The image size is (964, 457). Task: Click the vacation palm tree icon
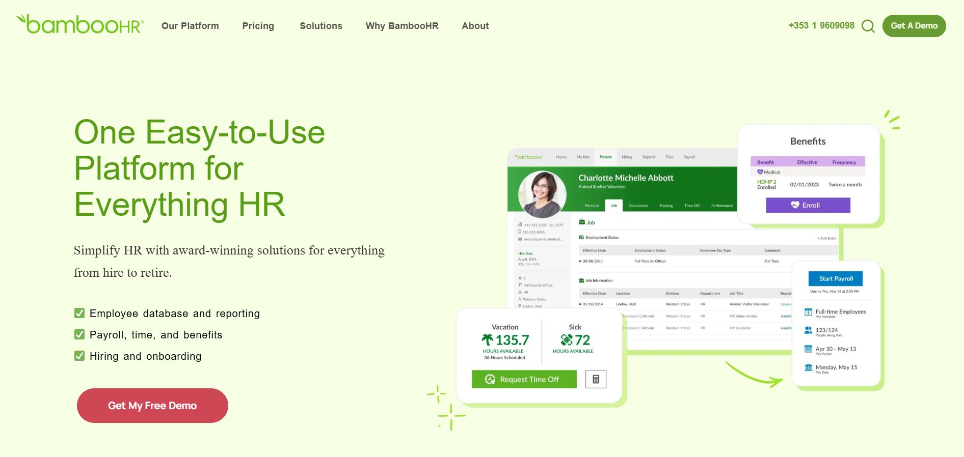[x=488, y=339]
